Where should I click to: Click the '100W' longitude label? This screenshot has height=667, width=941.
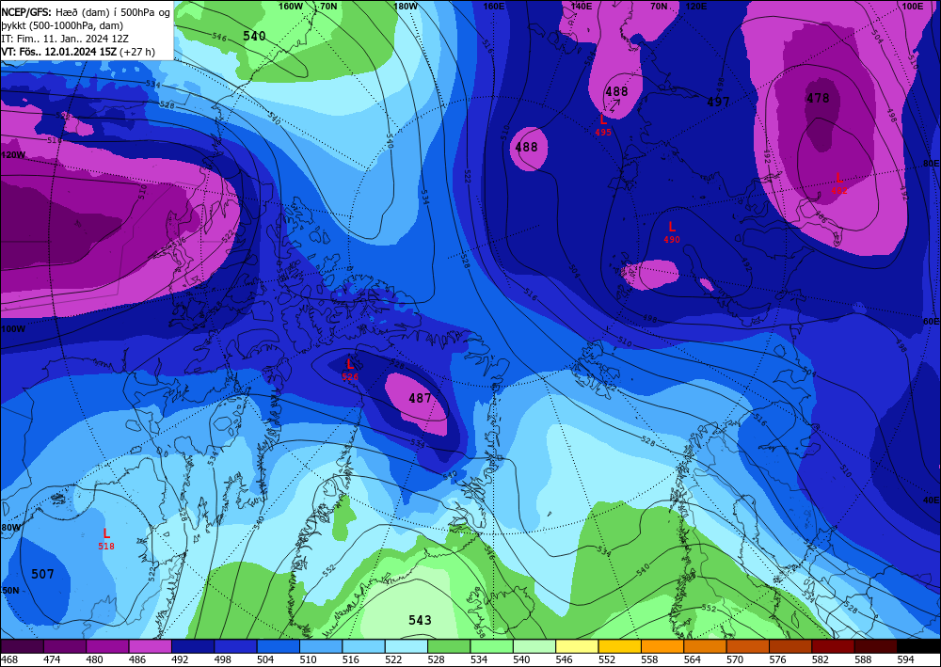[13, 329]
